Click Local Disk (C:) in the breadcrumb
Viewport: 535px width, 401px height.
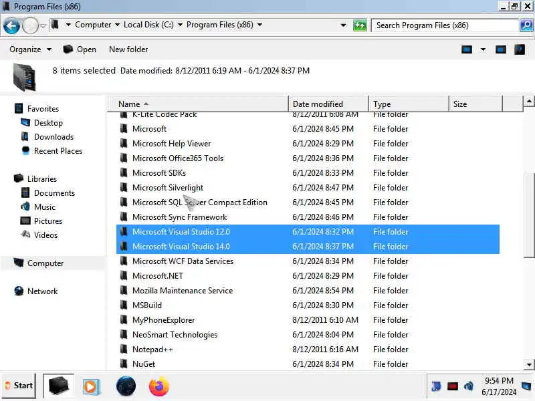click(x=148, y=25)
